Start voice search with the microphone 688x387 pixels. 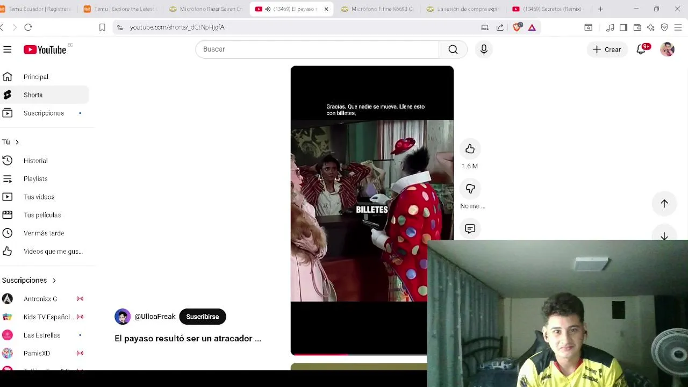[x=484, y=49]
